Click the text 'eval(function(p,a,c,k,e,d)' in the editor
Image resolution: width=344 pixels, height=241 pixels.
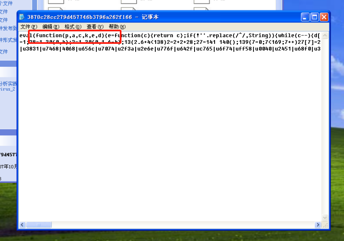[62, 36]
